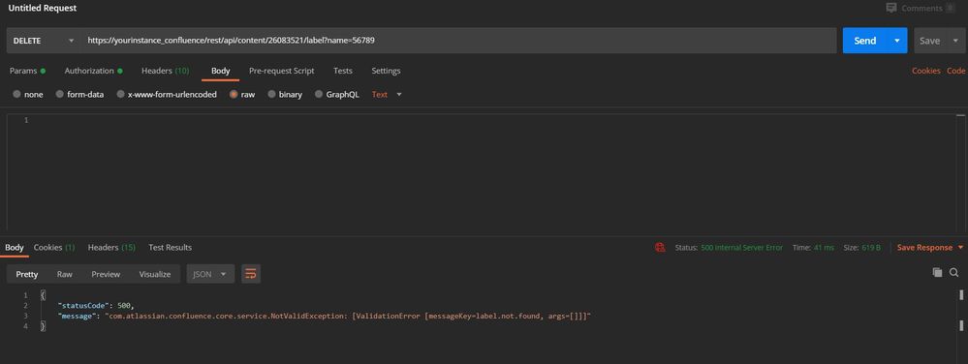Click the NotValidException message line
The height and width of the screenshot is (364, 968).
(x=325, y=316)
